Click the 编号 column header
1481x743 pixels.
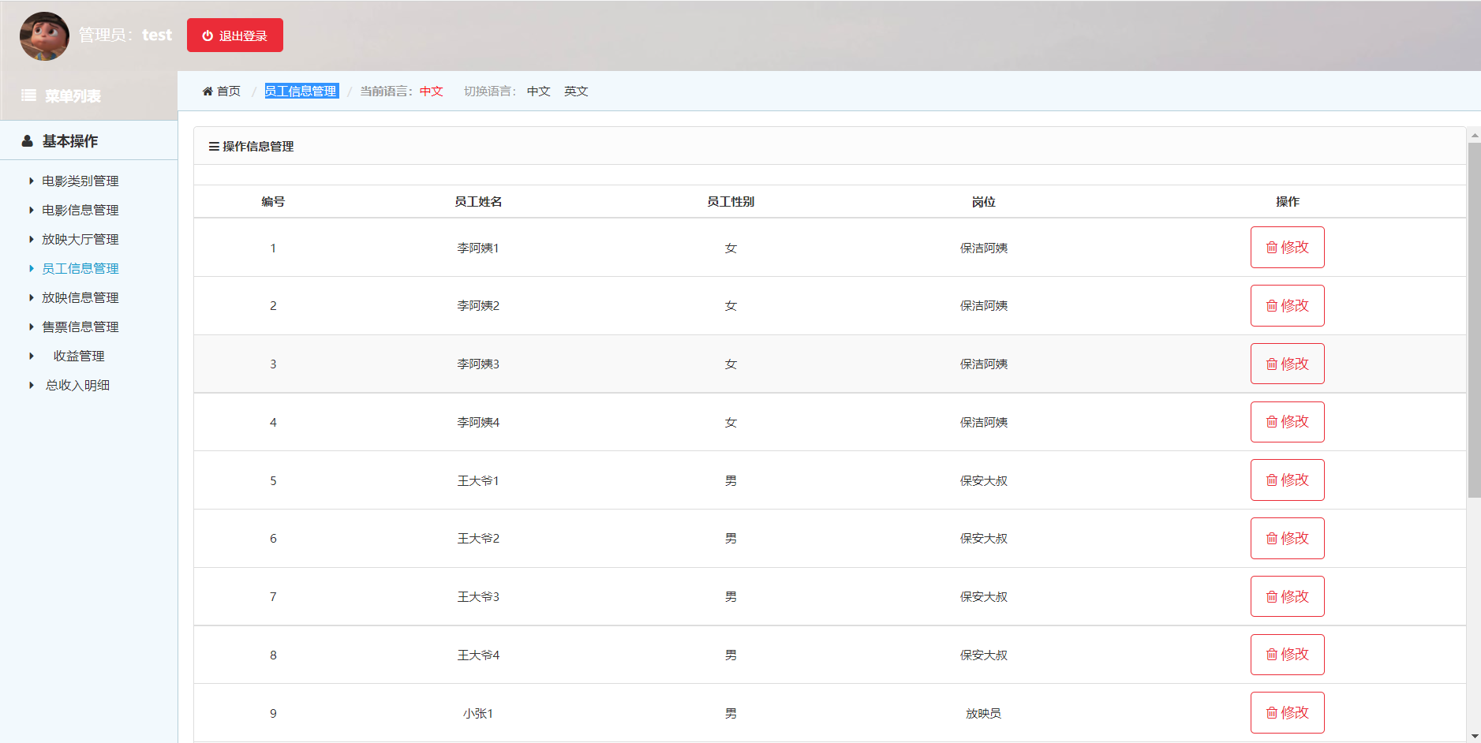273,202
